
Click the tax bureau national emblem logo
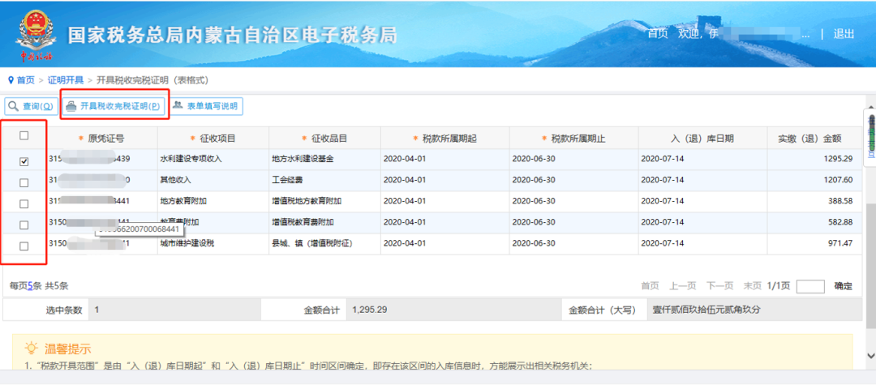[x=36, y=33]
